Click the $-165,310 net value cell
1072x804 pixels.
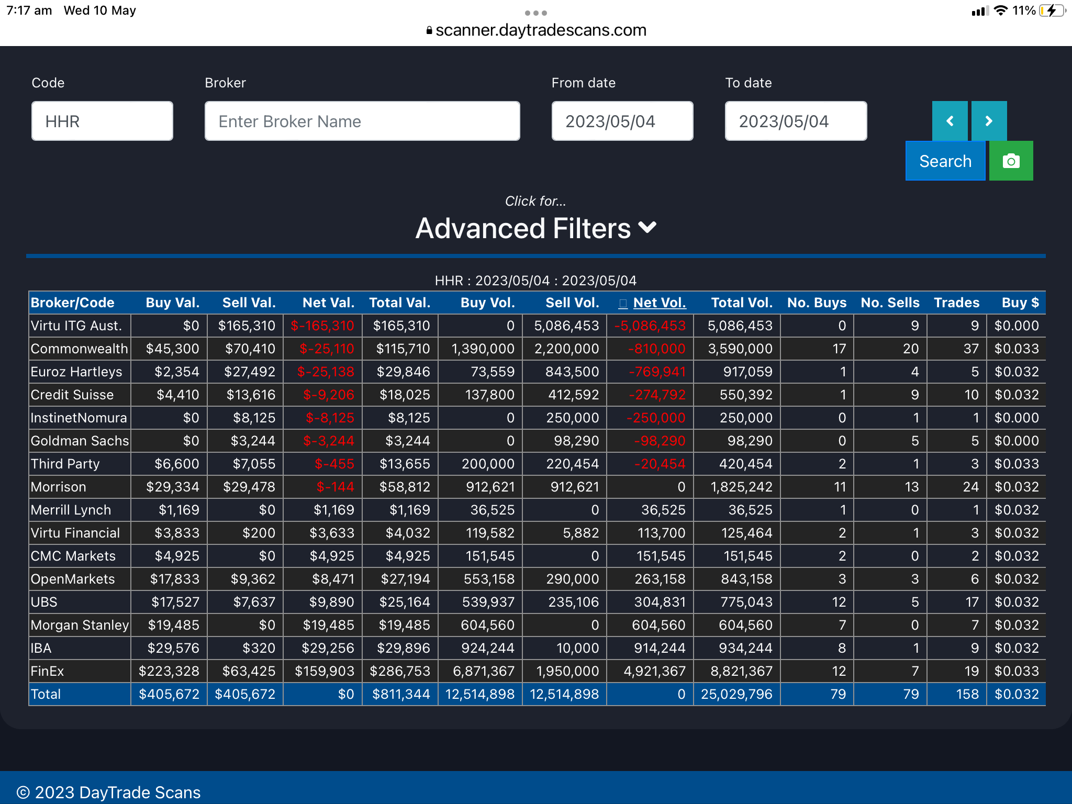[x=322, y=326]
